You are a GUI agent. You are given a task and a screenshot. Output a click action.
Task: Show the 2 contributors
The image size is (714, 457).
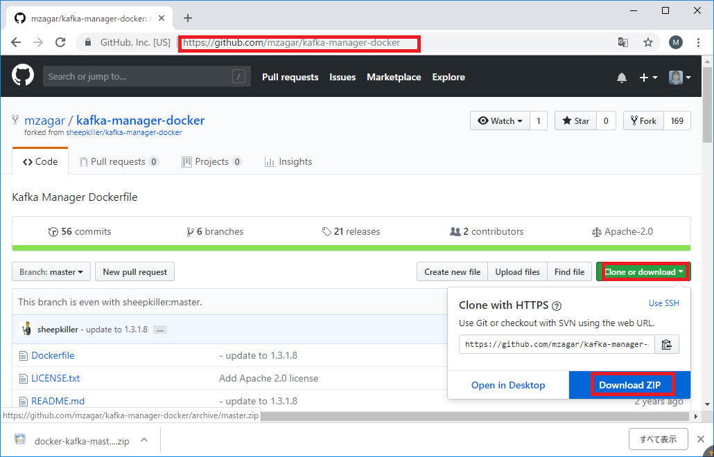[487, 231]
